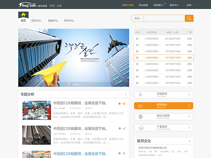Open 无锡市朋和不锈钢有限公司 company link
Viewport: 211px width, 158px height.
point(152,148)
